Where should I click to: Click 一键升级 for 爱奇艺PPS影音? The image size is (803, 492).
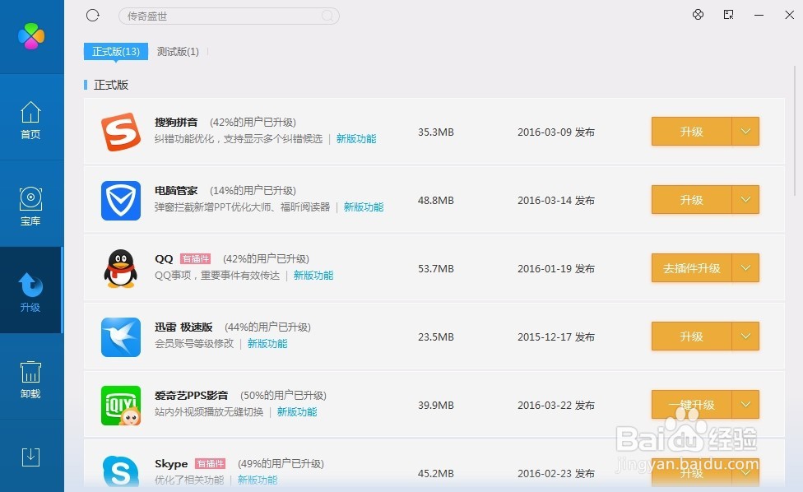pyautogui.click(x=691, y=405)
